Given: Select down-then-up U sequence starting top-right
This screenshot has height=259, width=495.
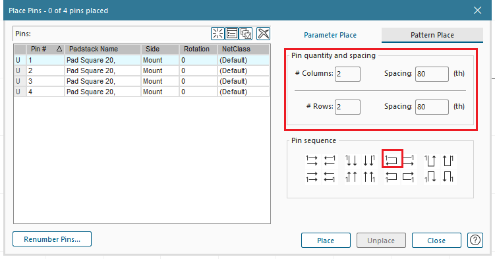Looking at the screenshot, I should click(x=448, y=160).
